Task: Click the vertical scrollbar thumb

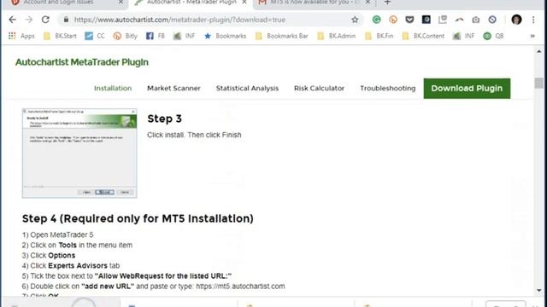Action: [x=539, y=83]
